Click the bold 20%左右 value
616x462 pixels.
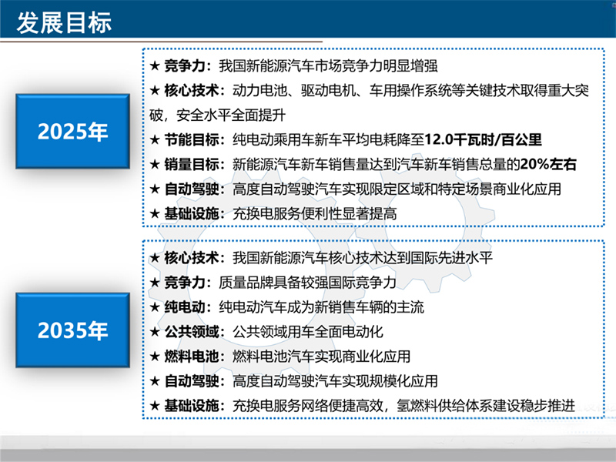548,164
